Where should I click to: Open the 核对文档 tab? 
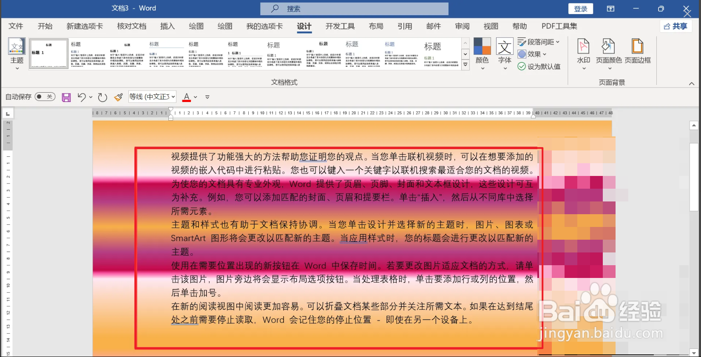point(132,26)
